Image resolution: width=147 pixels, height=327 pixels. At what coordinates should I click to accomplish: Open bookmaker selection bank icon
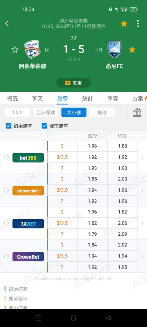point(137,112)
